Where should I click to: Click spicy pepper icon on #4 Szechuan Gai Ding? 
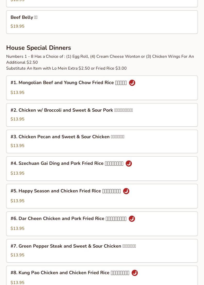[129, 164]
